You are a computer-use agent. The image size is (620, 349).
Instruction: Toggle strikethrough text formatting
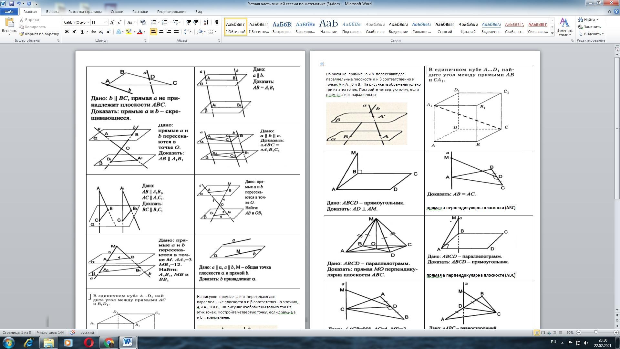pyautogui.click(x=93, y=32)
